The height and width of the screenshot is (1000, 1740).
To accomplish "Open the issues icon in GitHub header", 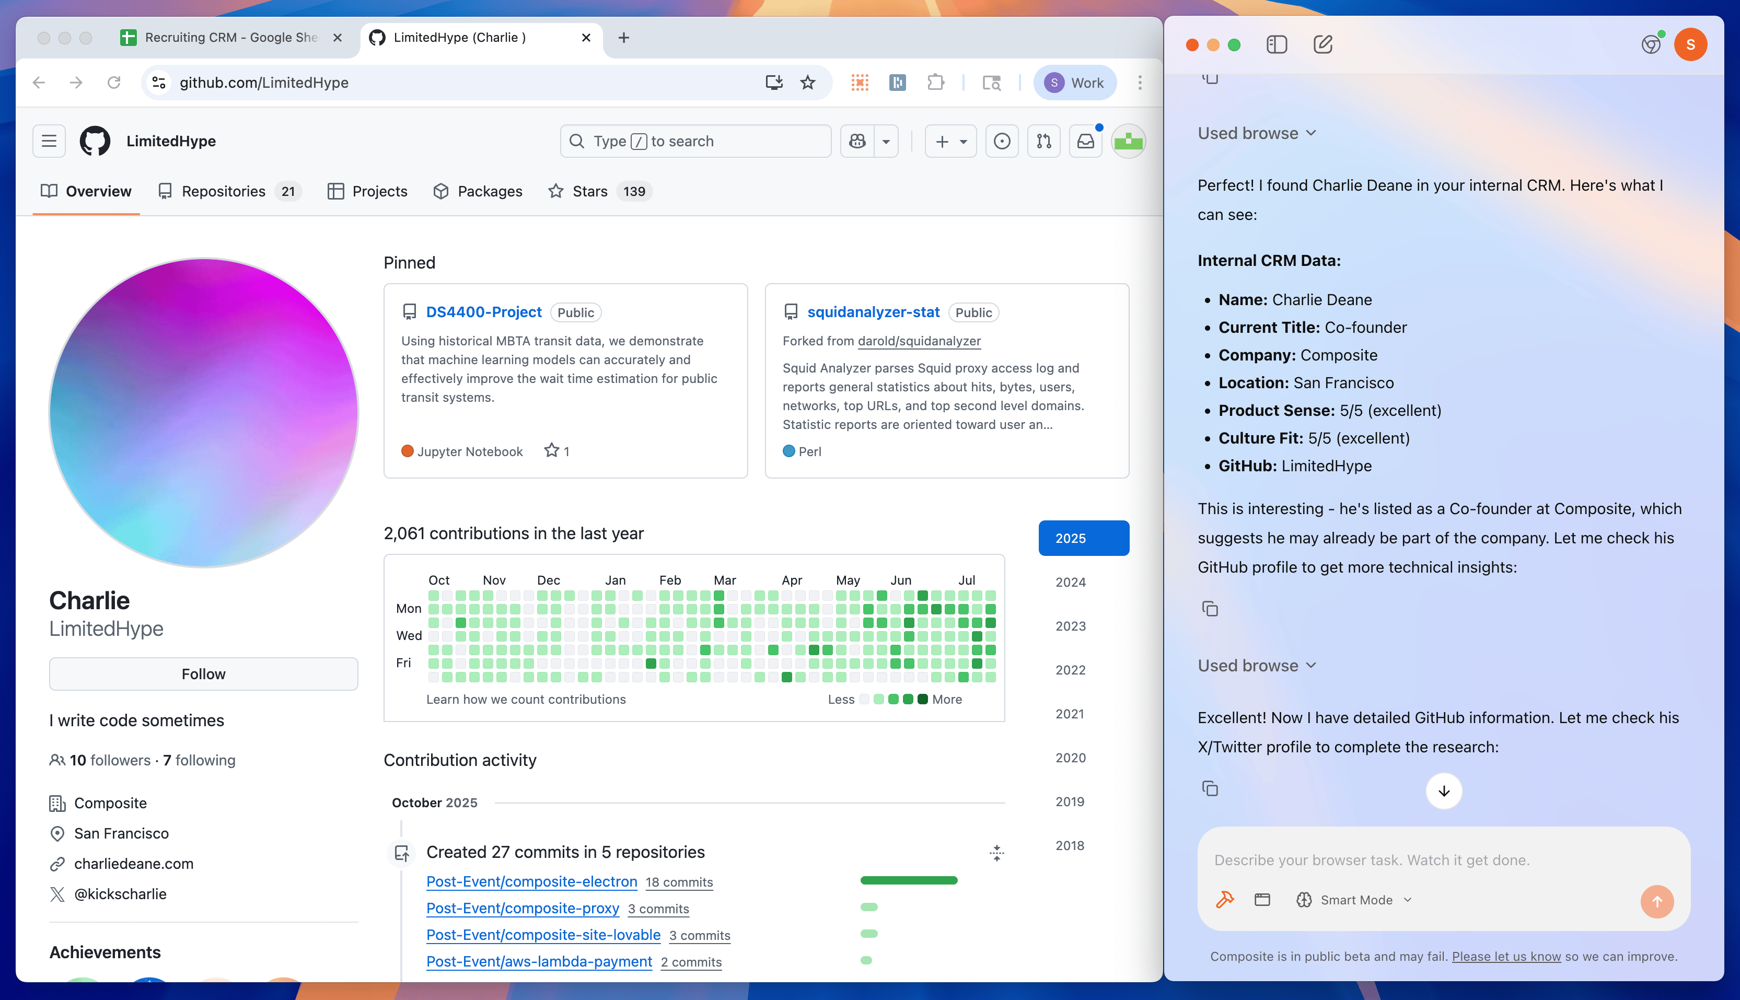I will click(x=1002, y=141).
